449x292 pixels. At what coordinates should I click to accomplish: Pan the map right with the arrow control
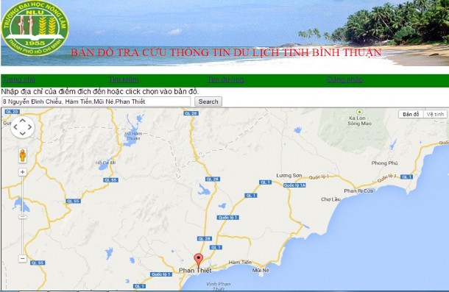tap(29, 127)
